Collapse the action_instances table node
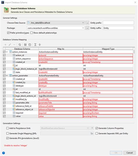138x156 pixels. (7, 52)
